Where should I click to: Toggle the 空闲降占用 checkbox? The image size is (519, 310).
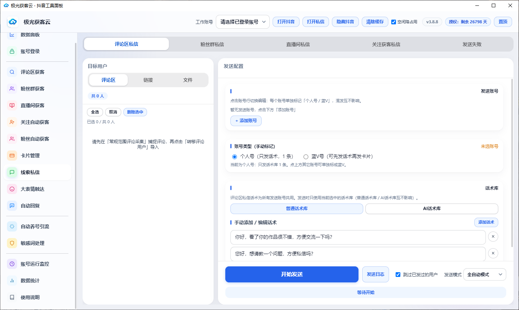pyautogui.click(x=393, y=22)
